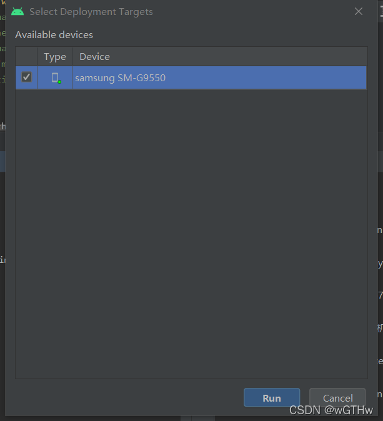Sort by the Type column header
The image size is (383, 421).
coord(55,57)
